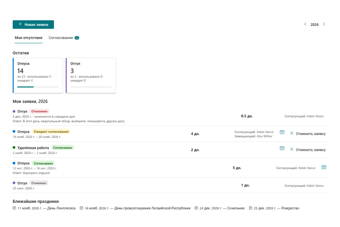Click Согласующий: Adele Vance in the cancelled Отгул row

pyautogui.click(x=304, y=186)
